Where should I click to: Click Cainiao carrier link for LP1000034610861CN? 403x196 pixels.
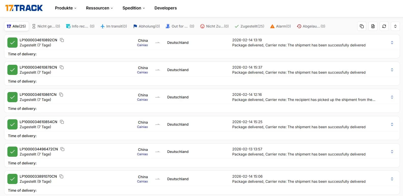(x=142, y=100)
